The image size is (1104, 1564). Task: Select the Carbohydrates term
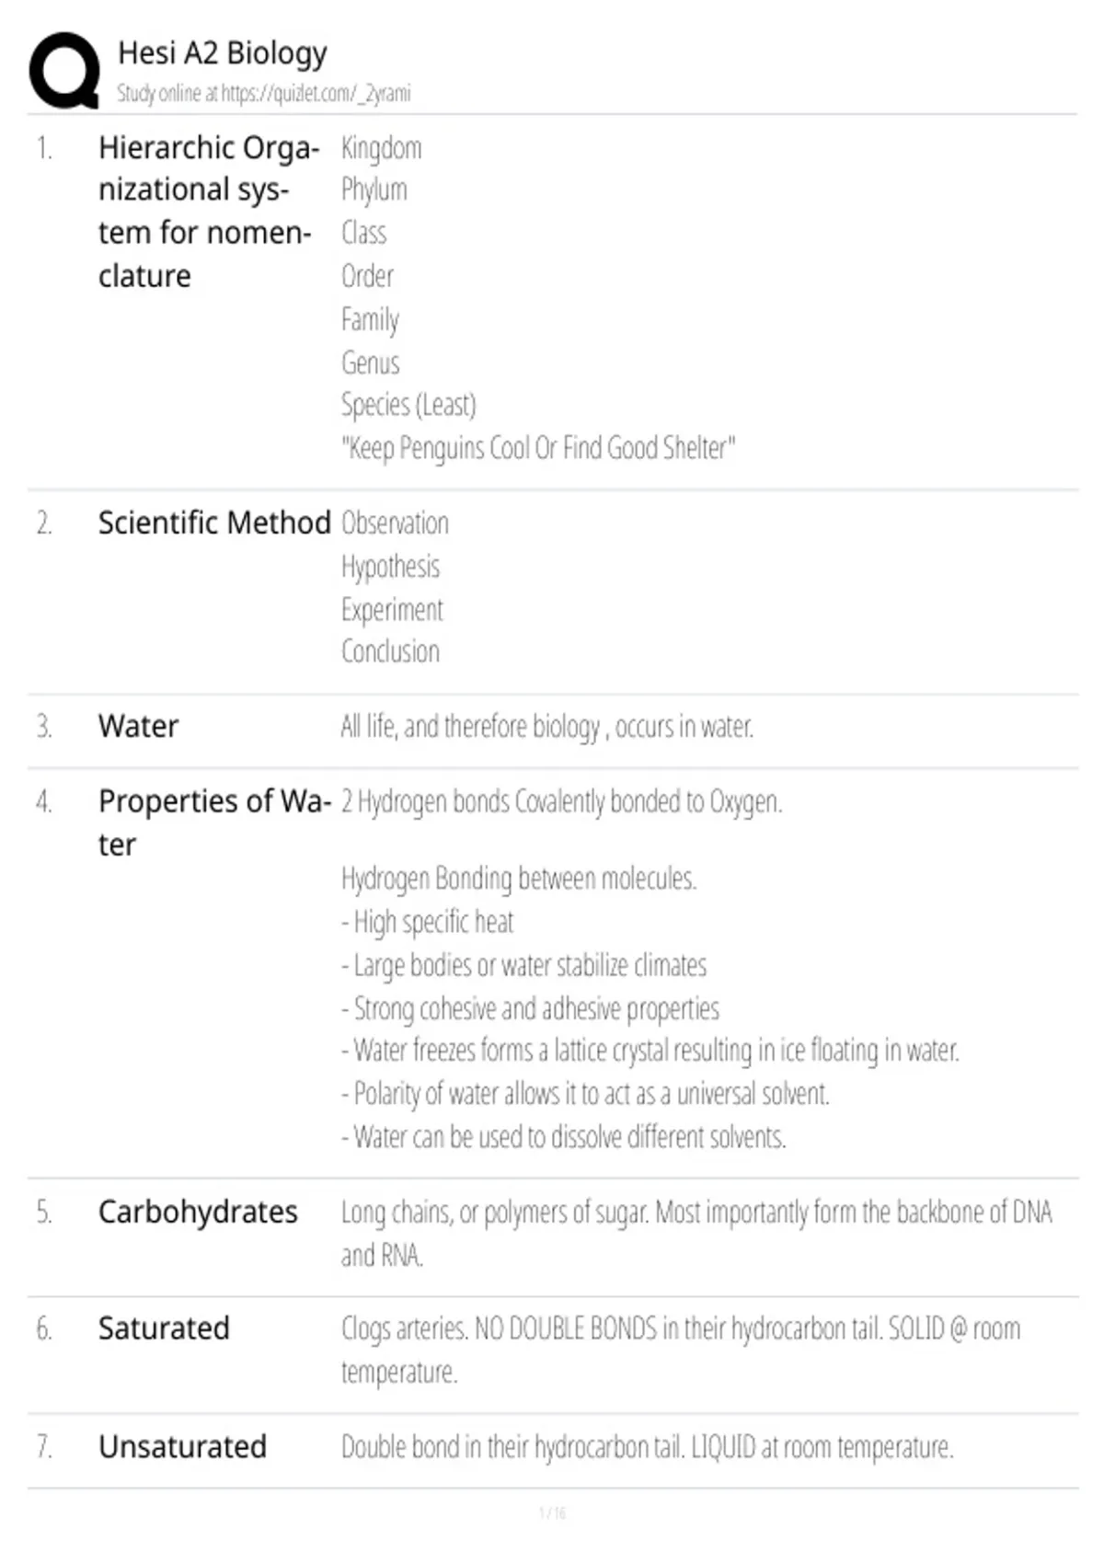click(x=198, y=1212)
